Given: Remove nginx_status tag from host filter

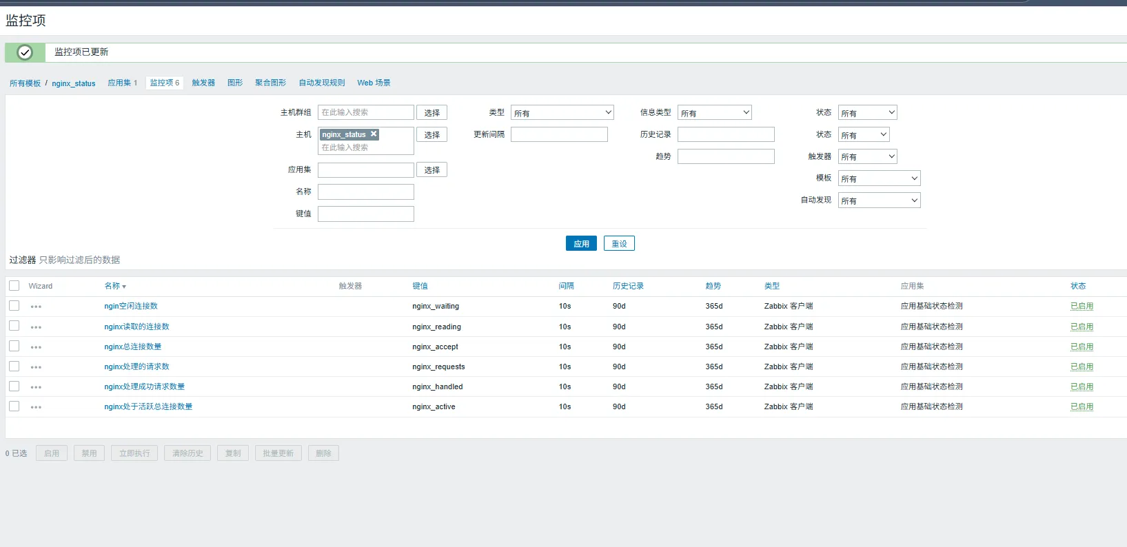Looking at the screenshot, I should tap(374, 134).
